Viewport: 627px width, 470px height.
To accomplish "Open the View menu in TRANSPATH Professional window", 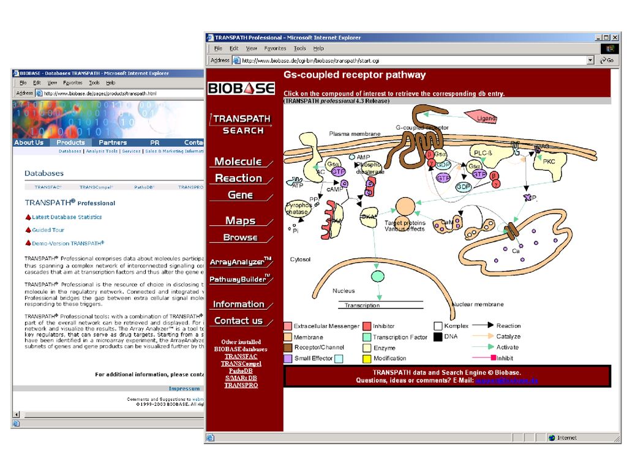I will pyautogui.click(x=252, y=48).
